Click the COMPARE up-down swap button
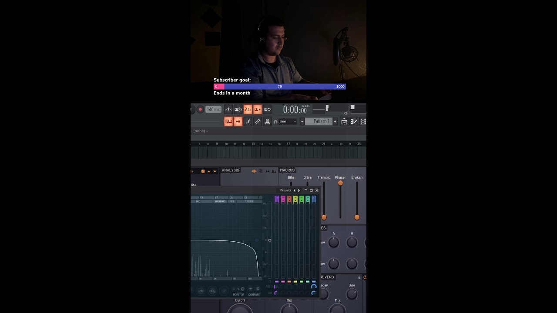Image resolution: width=557 pixels, height=313 pixels. (258, 289)
